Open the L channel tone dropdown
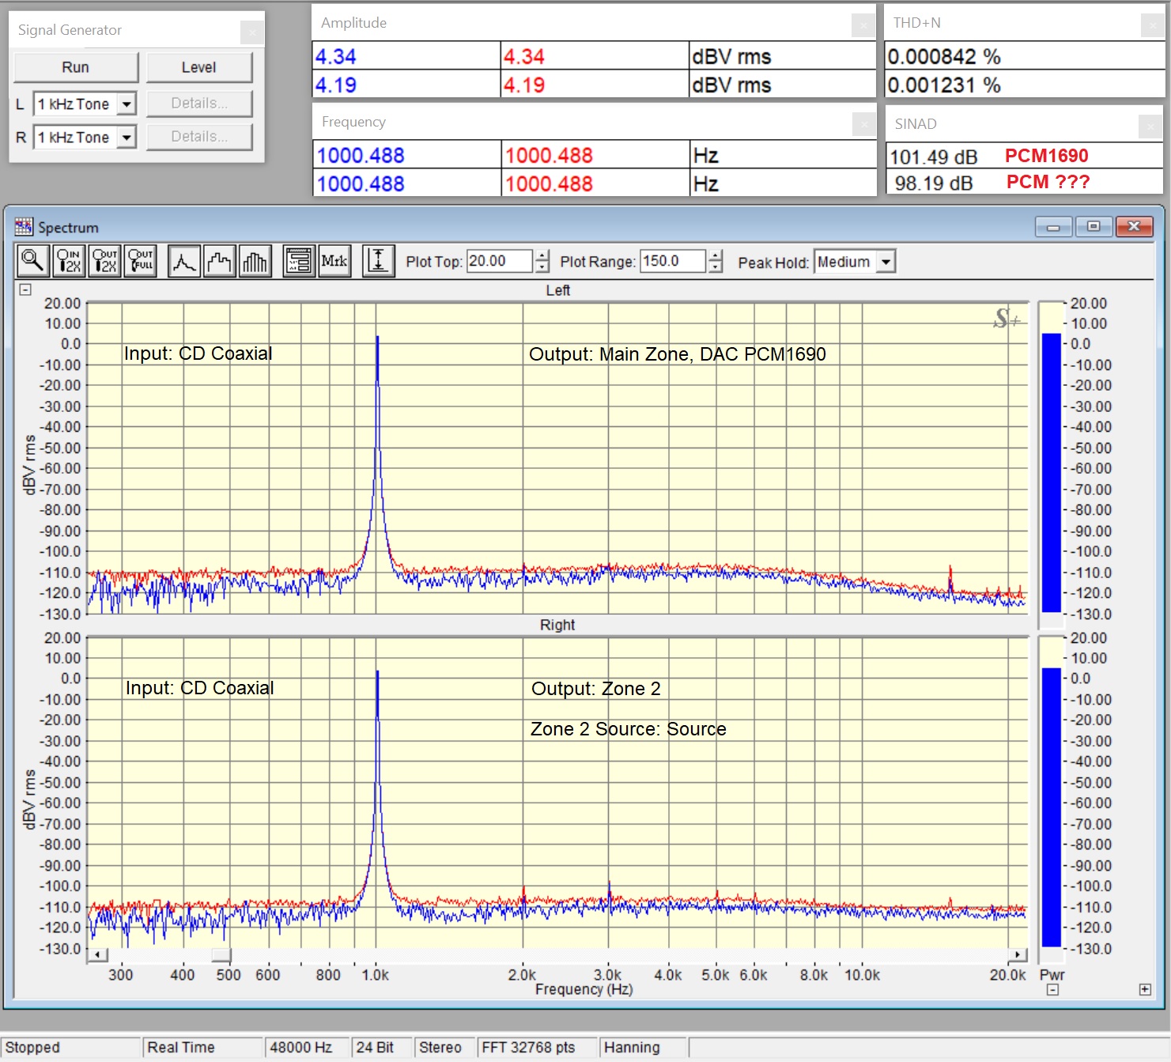This screenshot has width=1171, height=1062. (x=127, y=104)
